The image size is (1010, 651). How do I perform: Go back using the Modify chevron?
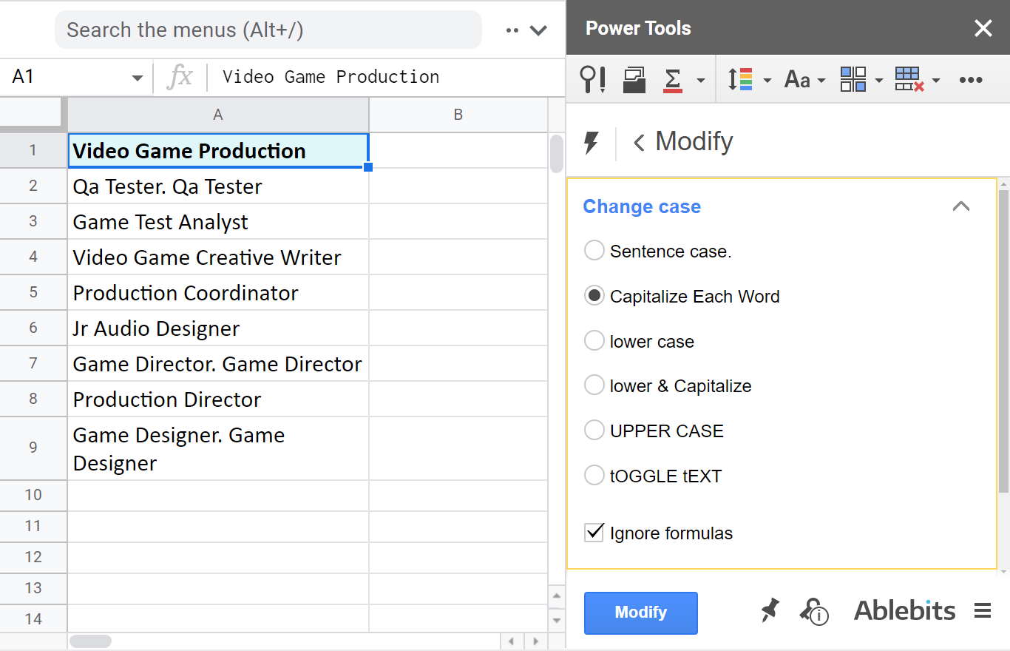point(637,141)
